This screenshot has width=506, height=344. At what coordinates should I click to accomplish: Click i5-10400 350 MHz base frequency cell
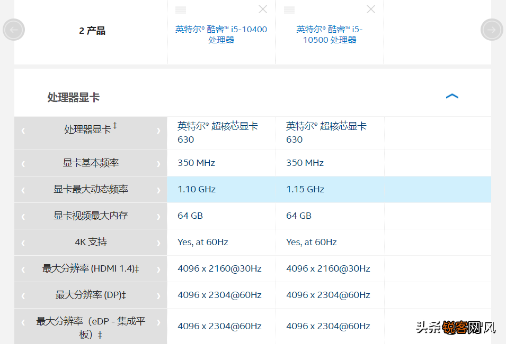click(221, 163)
